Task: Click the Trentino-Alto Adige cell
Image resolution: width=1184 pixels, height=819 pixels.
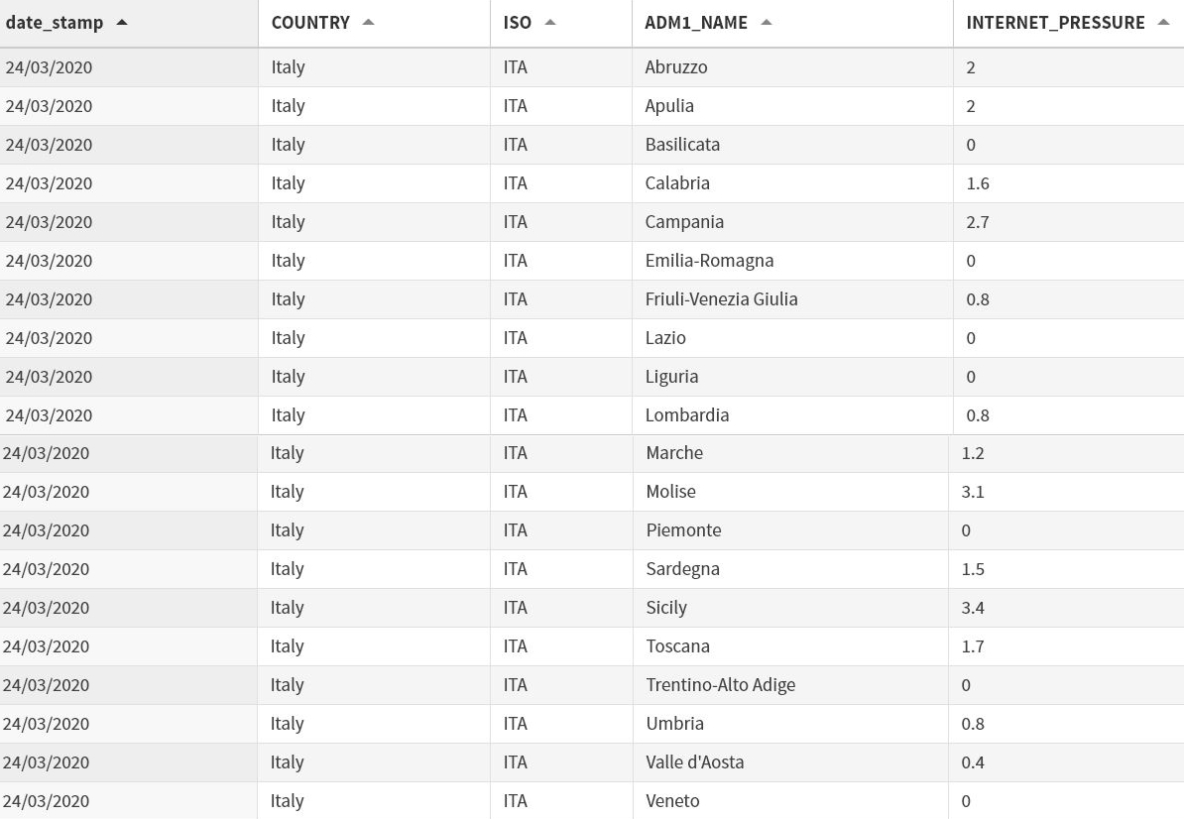Action: click(x=720, y=685)
